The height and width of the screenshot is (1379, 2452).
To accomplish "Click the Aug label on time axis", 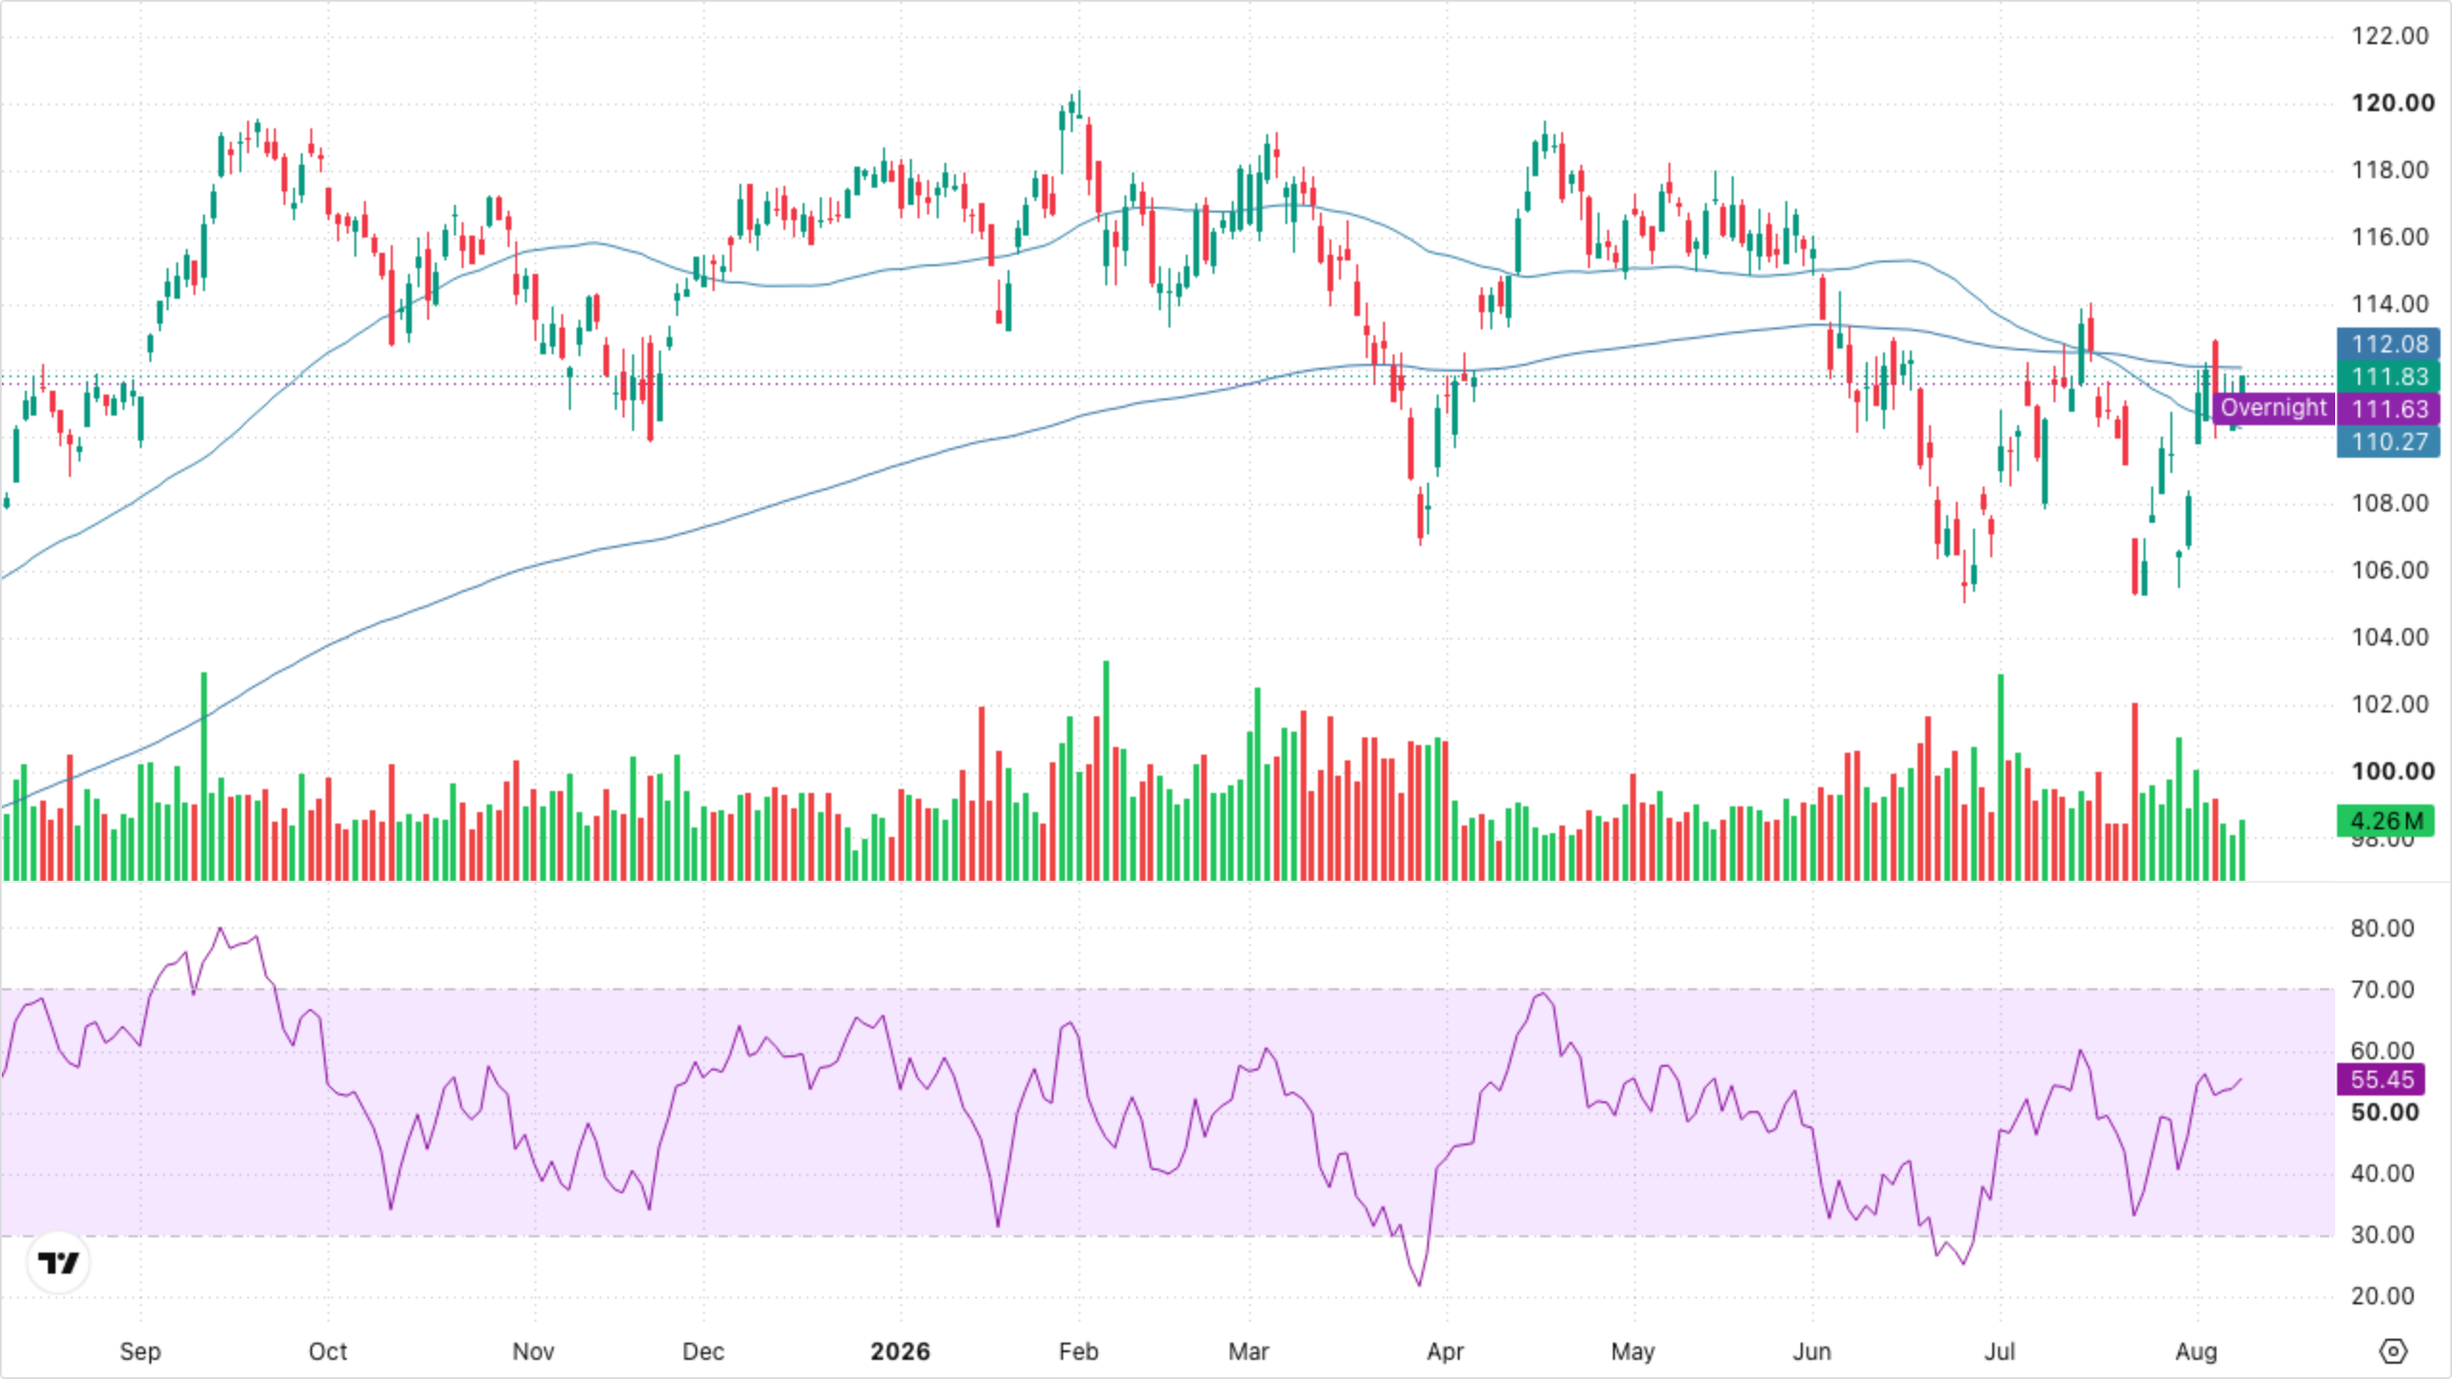I will [2195, 1351].
